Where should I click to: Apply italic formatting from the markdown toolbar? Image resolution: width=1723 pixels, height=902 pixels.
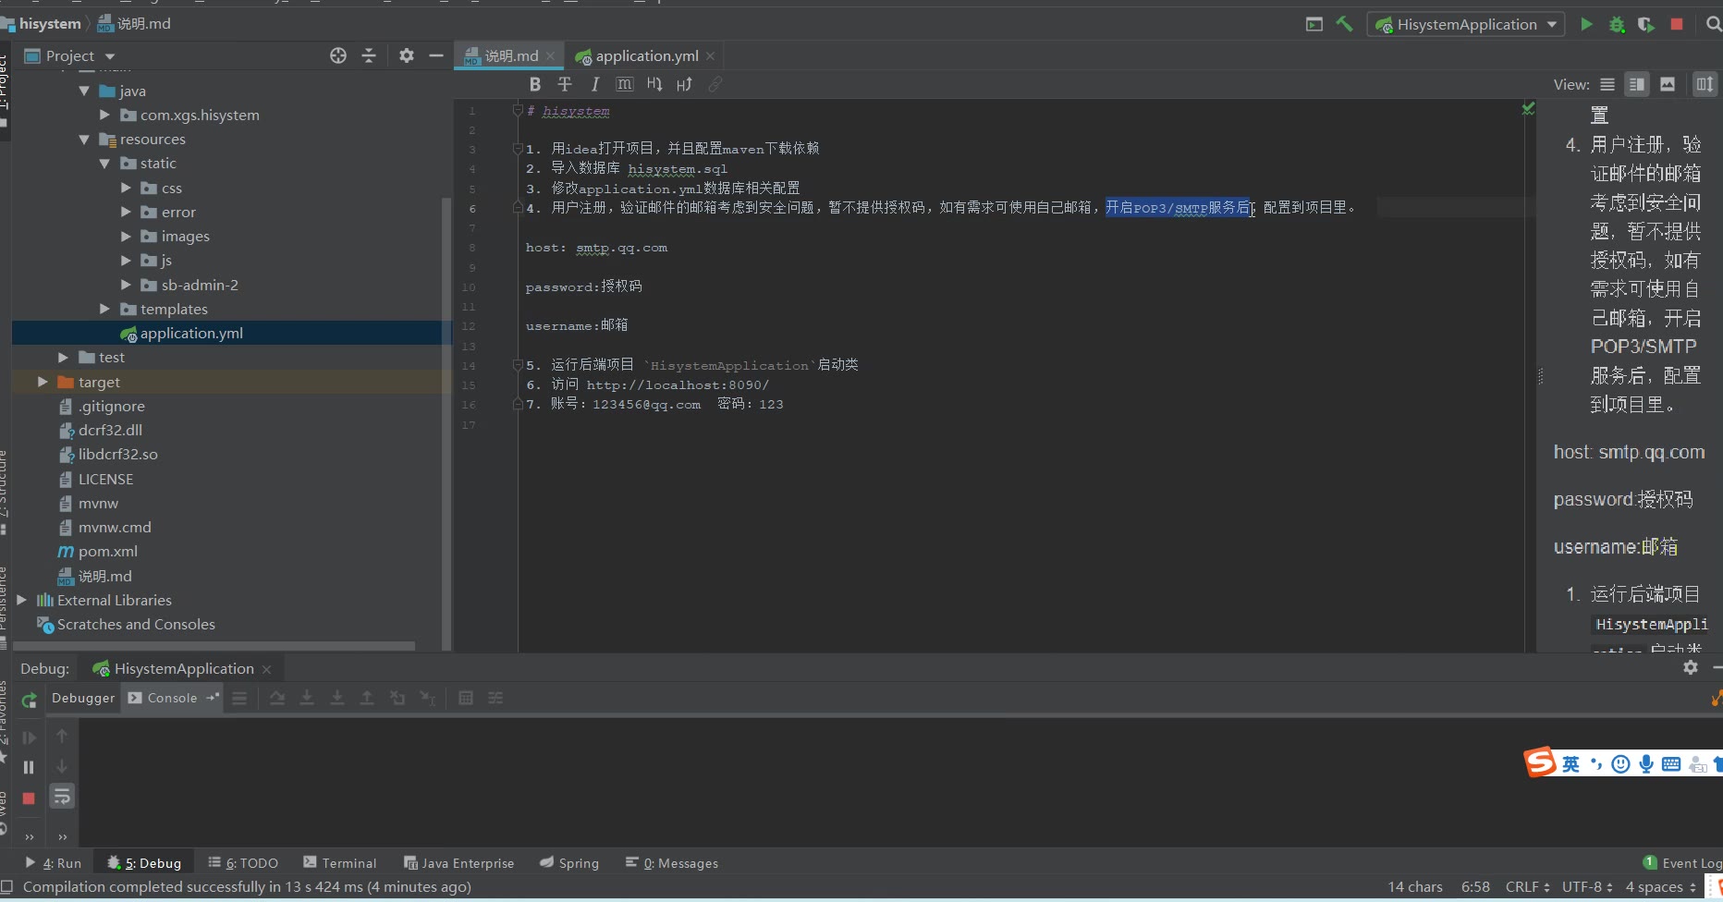point(594,84)
